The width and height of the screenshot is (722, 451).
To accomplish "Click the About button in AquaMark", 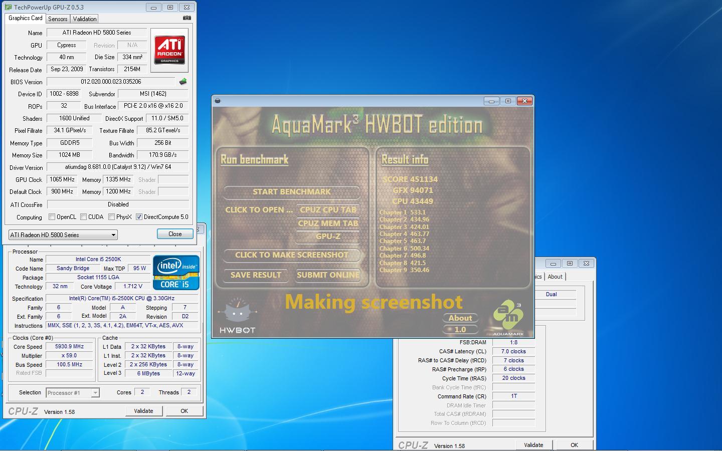I will (460, 318).
